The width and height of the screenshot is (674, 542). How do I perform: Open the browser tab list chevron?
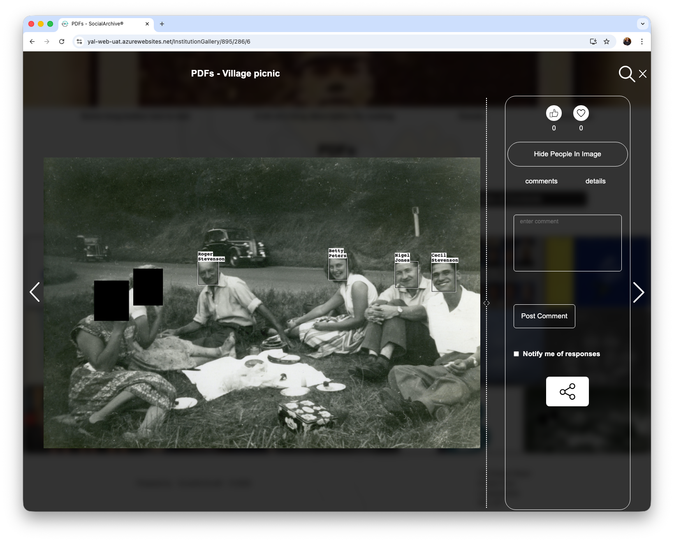642,24
